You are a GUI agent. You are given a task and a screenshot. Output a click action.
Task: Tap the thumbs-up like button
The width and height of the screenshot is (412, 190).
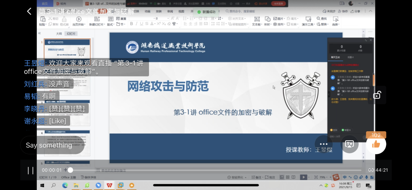[376, 144]
